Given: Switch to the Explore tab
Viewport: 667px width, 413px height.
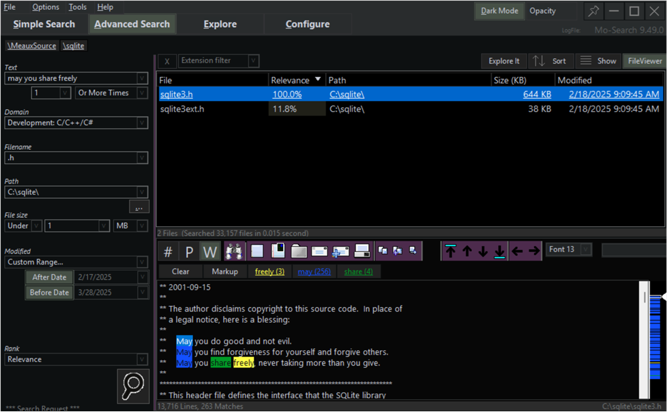Looking at the screenshot, I should (220, 24).
